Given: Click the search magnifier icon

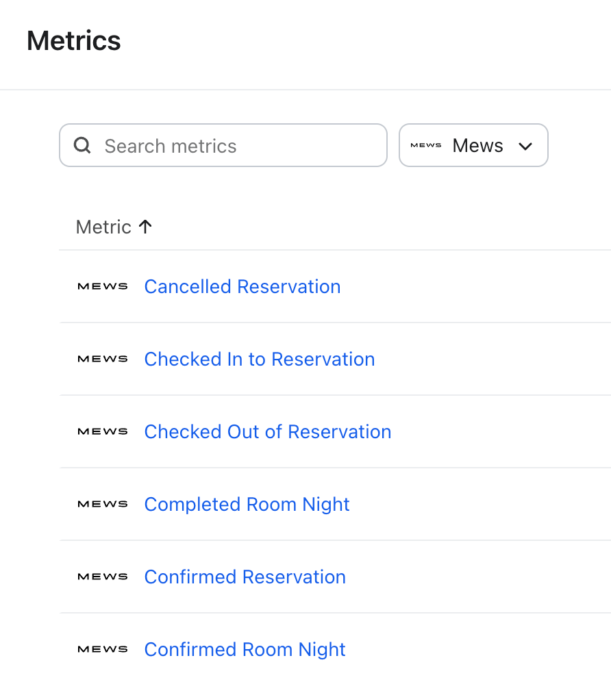Looking at the screenshot, I should pyautogui.click(x=82, y=145).
